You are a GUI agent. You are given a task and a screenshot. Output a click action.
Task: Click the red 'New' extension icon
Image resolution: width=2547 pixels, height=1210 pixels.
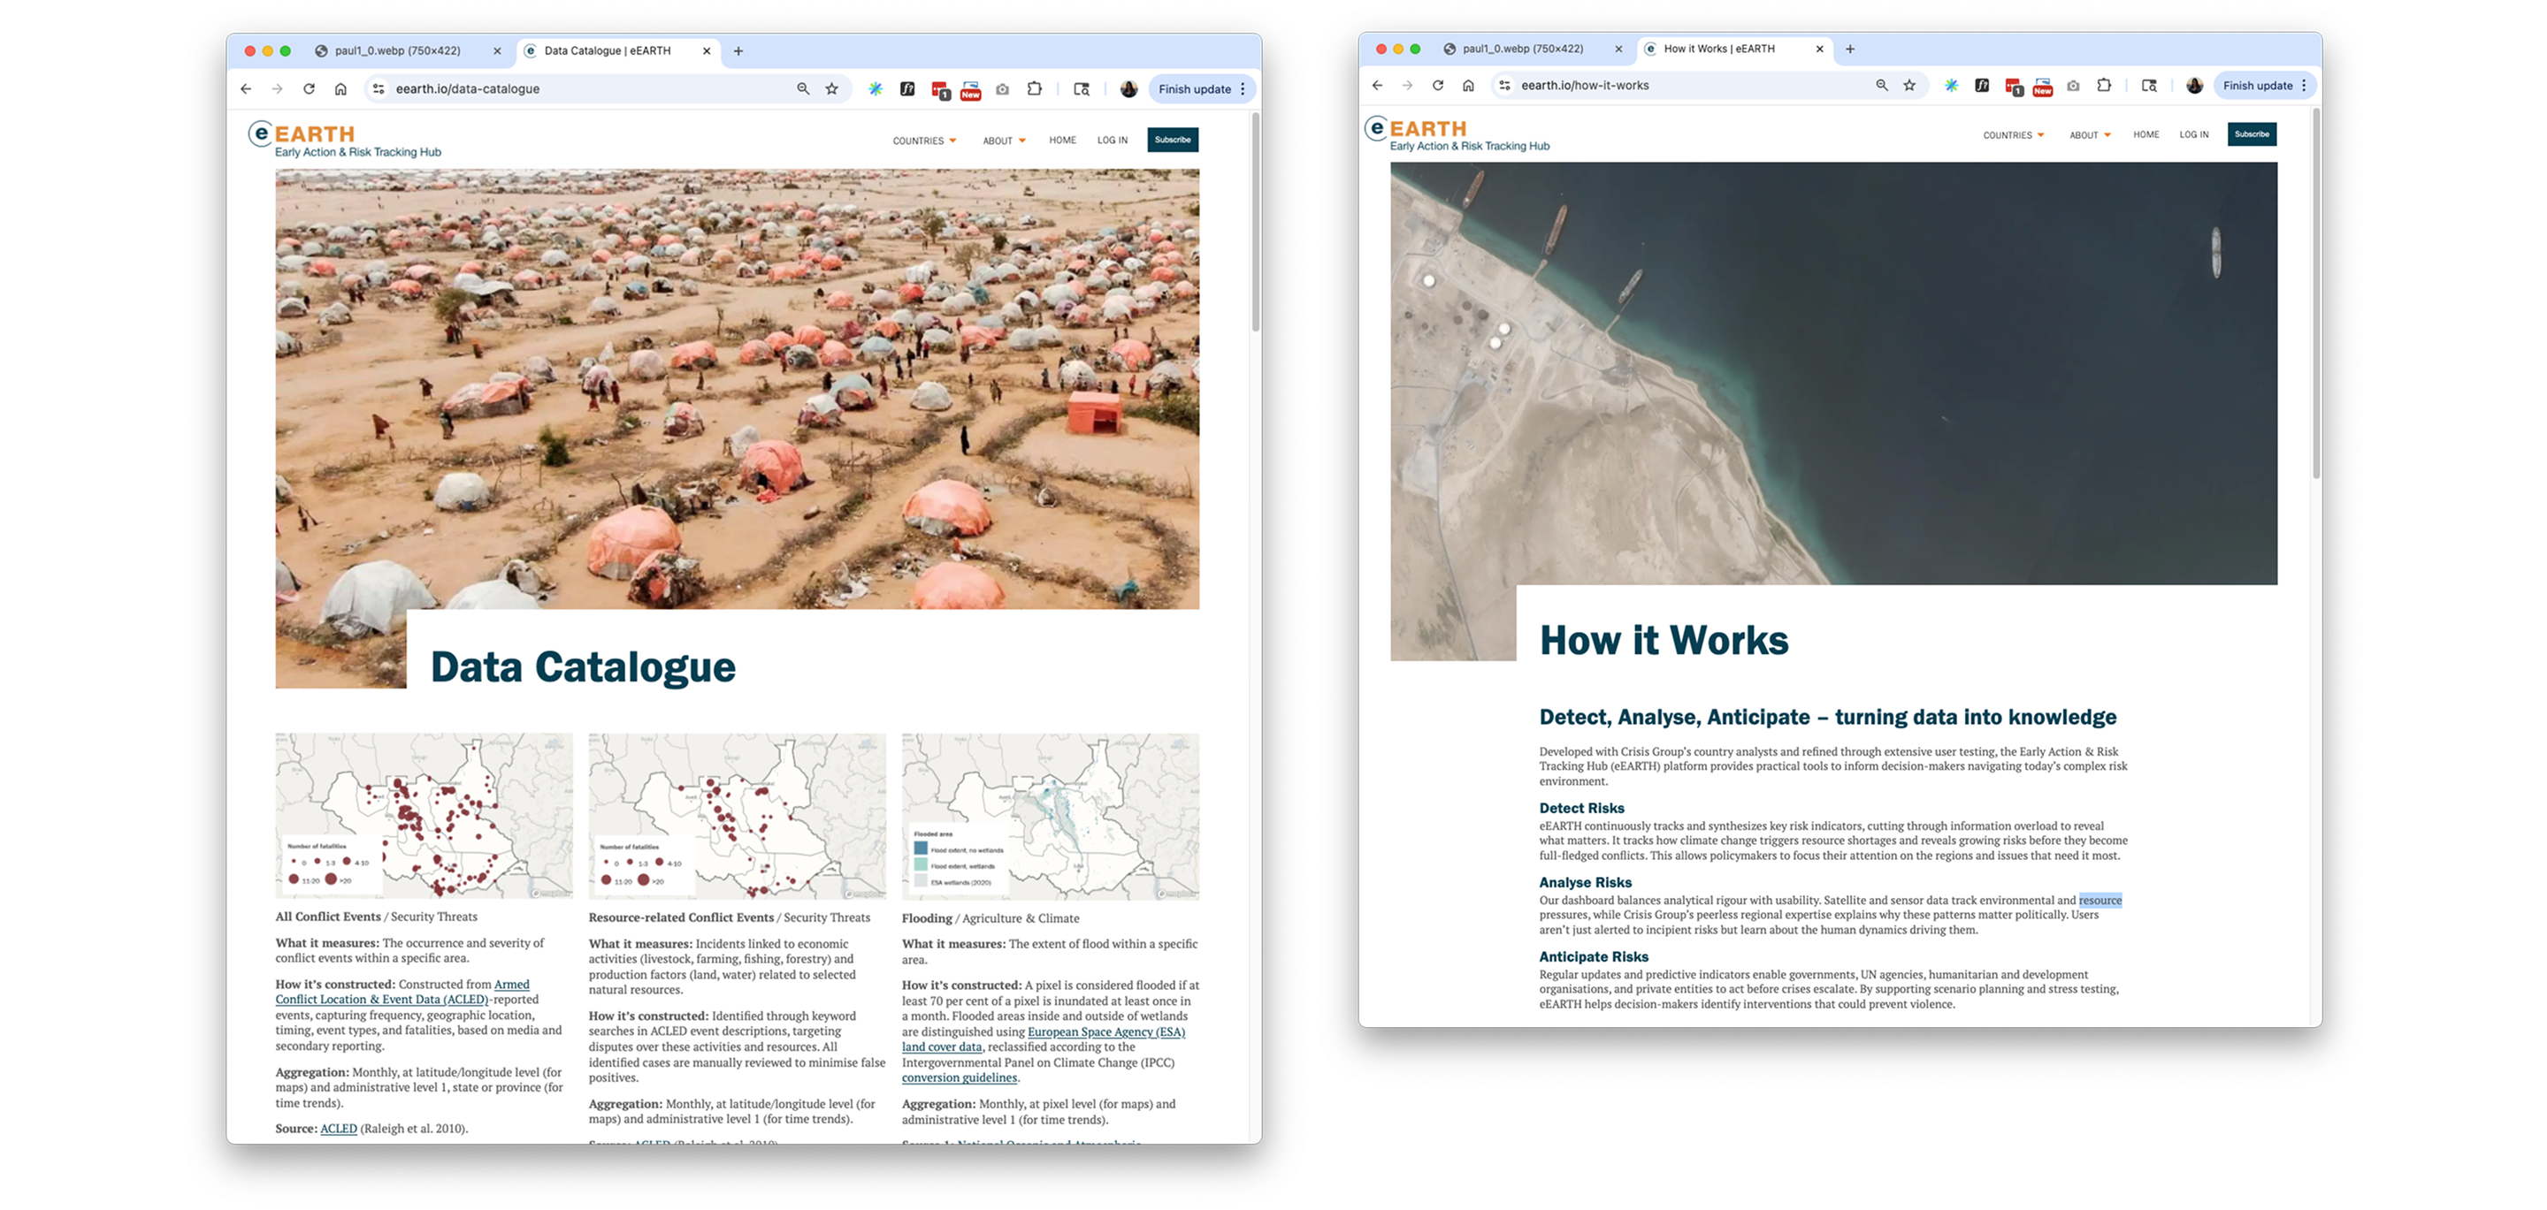pos(970,90)
